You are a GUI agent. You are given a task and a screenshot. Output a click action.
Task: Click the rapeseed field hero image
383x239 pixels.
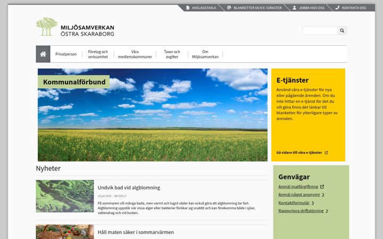153,115
